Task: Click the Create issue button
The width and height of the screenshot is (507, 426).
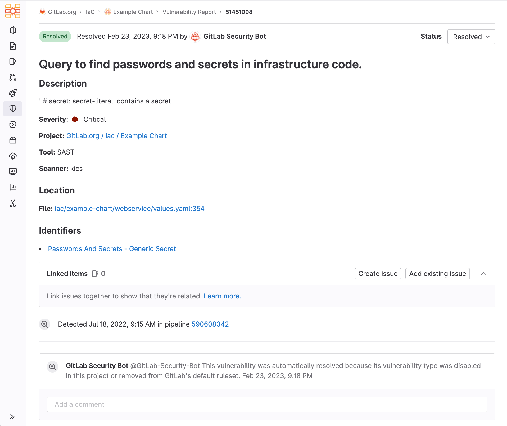Action: click(x=378, y=274)
